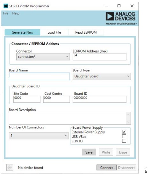Screen dimensions: 150x175
Task: Minimize the SDP EEPROM Programmer window
Action: click(x=106, y=6)
